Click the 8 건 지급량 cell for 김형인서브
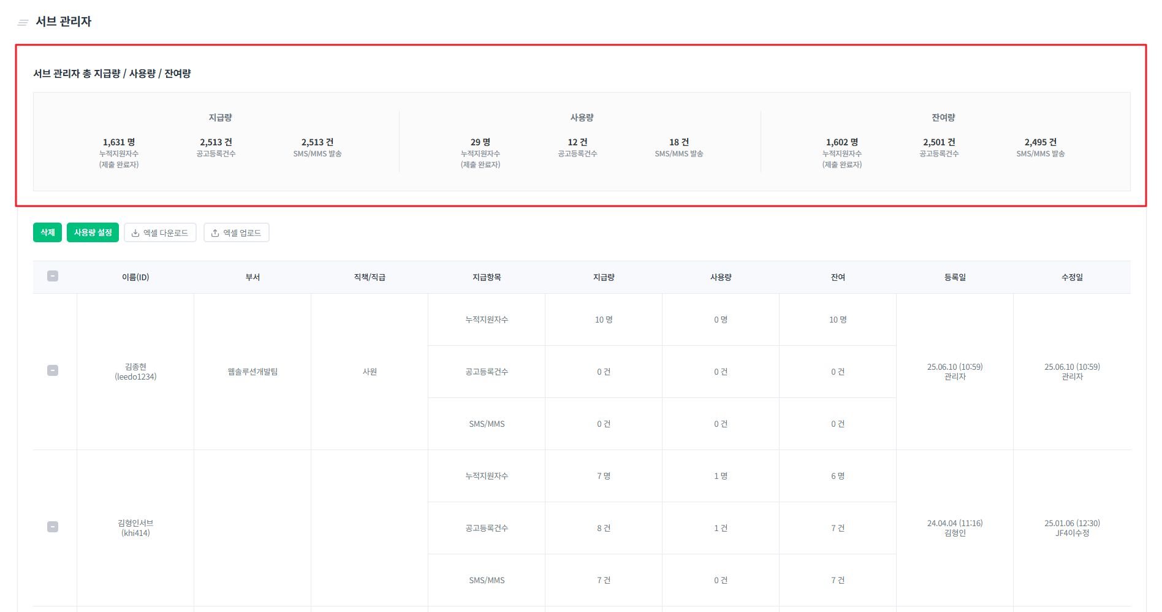Screen dimensions: 1162x612 (604, 528)
